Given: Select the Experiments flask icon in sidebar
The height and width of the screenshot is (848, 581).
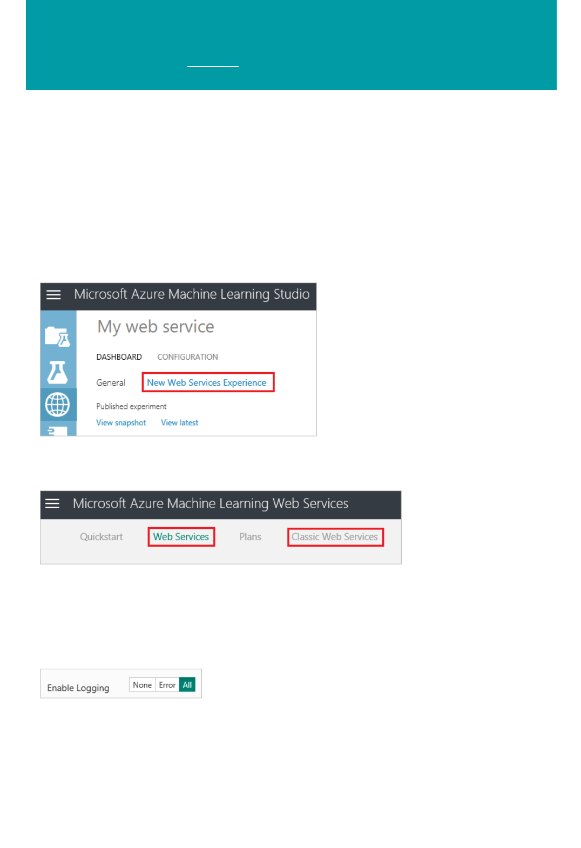Looking at the screenshot, I should point(58,372).
